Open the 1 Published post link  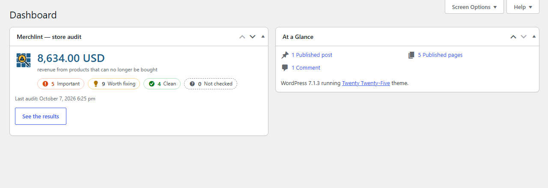[312, 55]
